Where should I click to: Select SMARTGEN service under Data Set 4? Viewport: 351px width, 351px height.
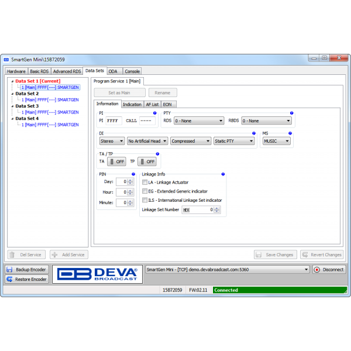point(50,125)
